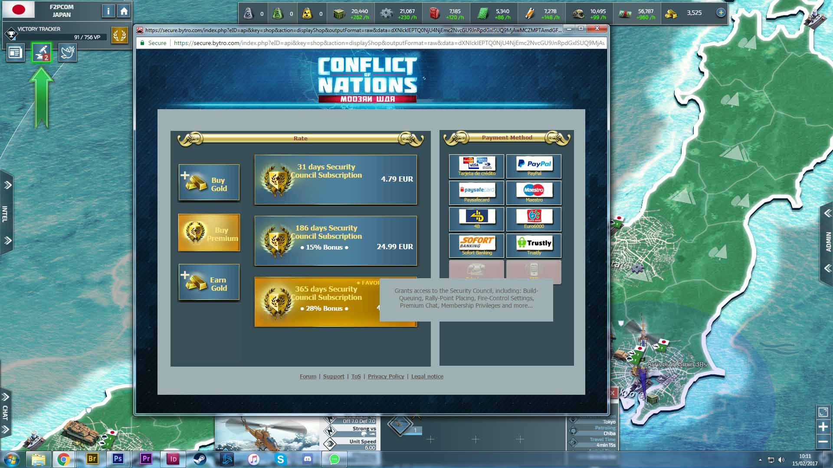Image resolution: width=833 pixels, height=468 pixels.
Task: Select PayPal payment method
Action: pyautogui.click(x=534, y=166)
